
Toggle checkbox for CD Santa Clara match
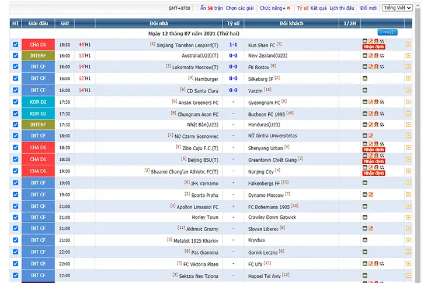[16, 90]
